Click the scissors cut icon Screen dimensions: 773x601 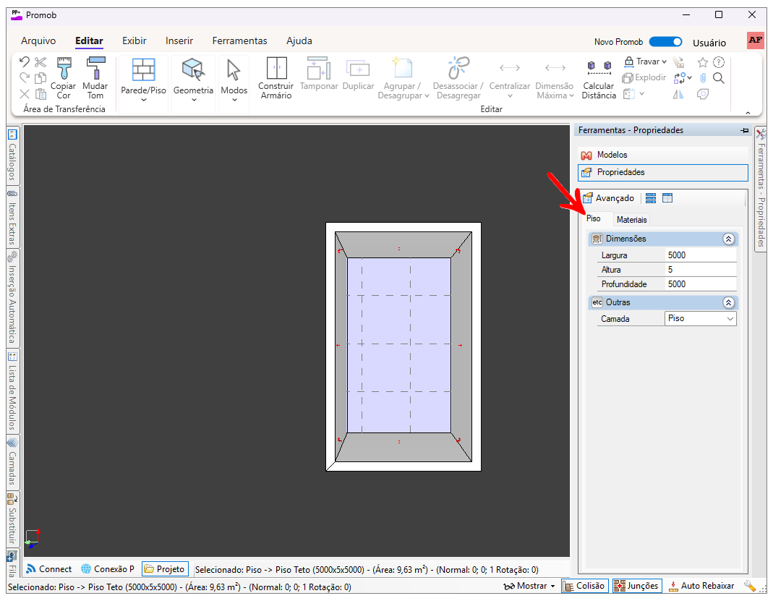click(x=40, y=62)
